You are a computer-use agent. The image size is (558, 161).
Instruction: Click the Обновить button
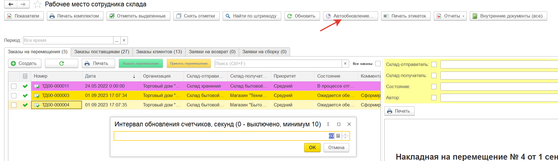tap(302, 16)
